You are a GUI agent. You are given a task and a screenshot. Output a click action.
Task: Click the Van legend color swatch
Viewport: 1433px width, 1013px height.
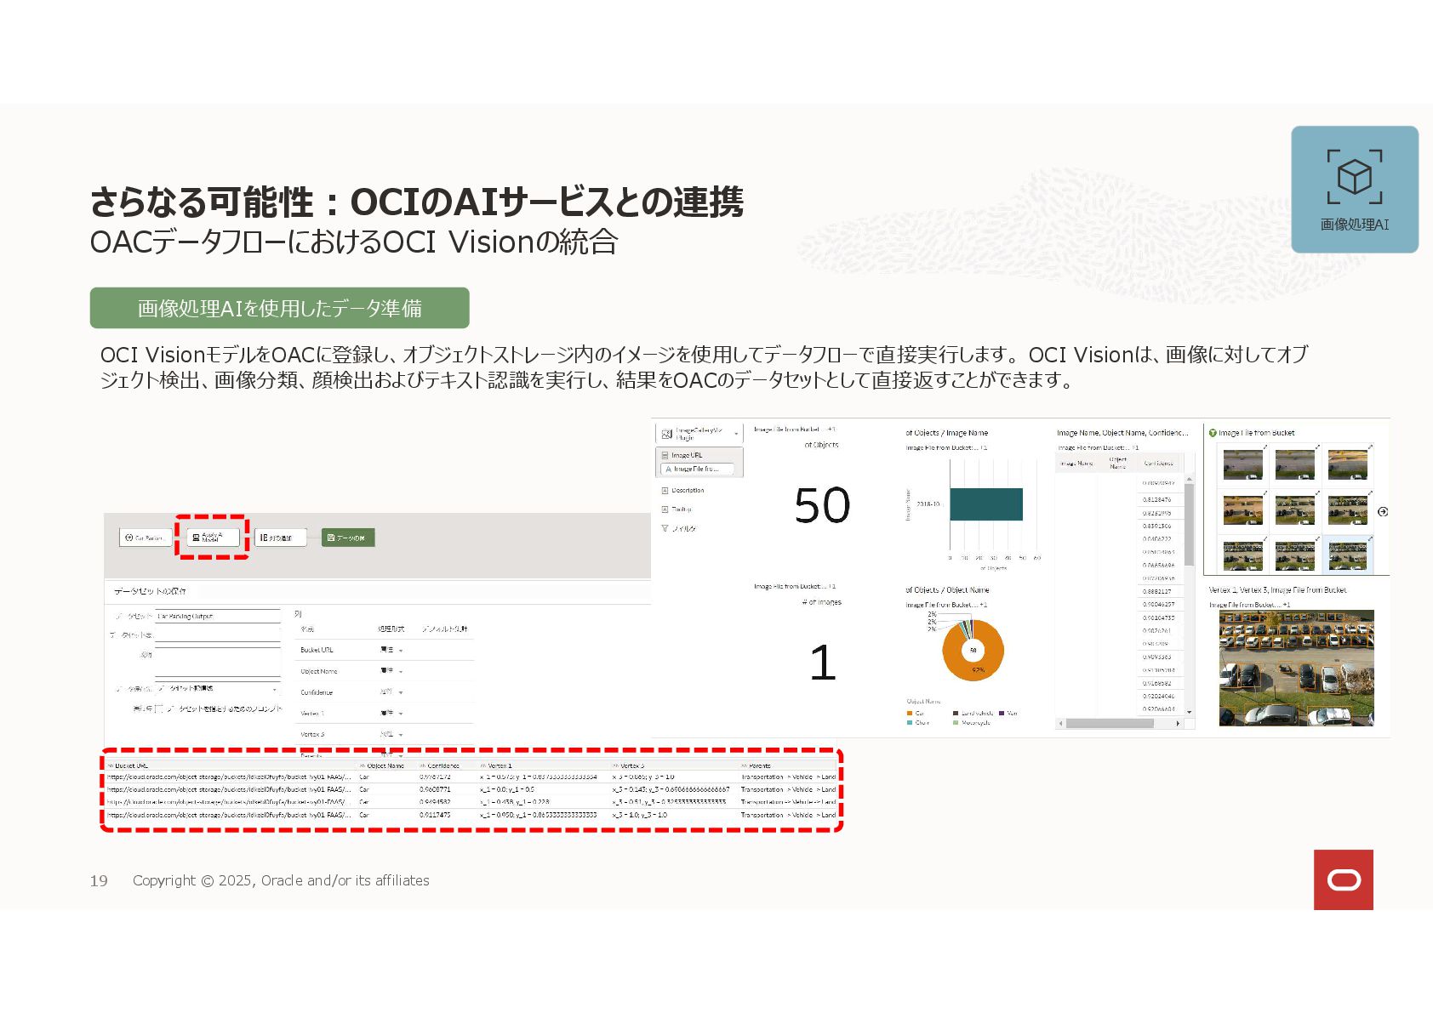(x=1002, y=713)
